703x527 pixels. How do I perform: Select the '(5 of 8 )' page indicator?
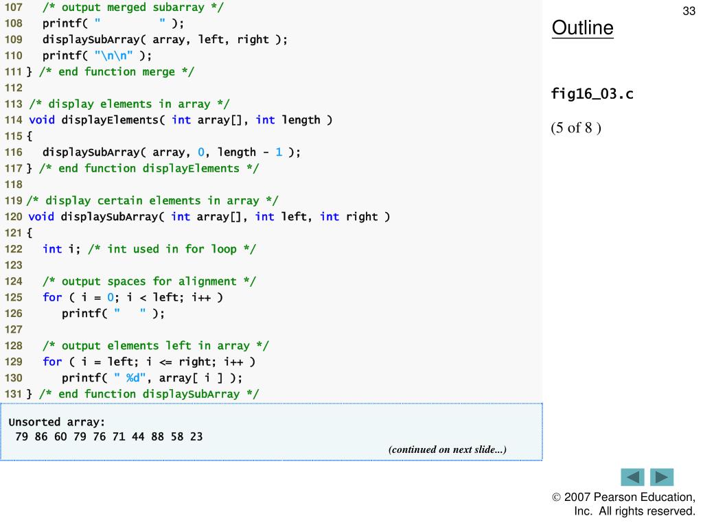[576, 128]
